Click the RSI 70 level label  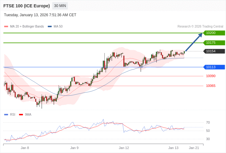coord(208,123)
